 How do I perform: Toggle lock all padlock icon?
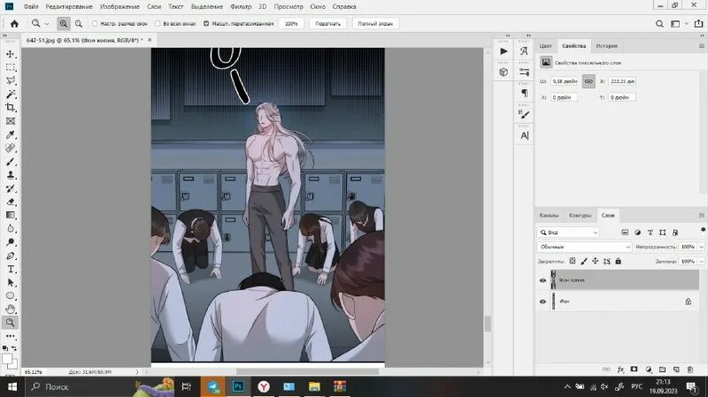tap(618, 261)
